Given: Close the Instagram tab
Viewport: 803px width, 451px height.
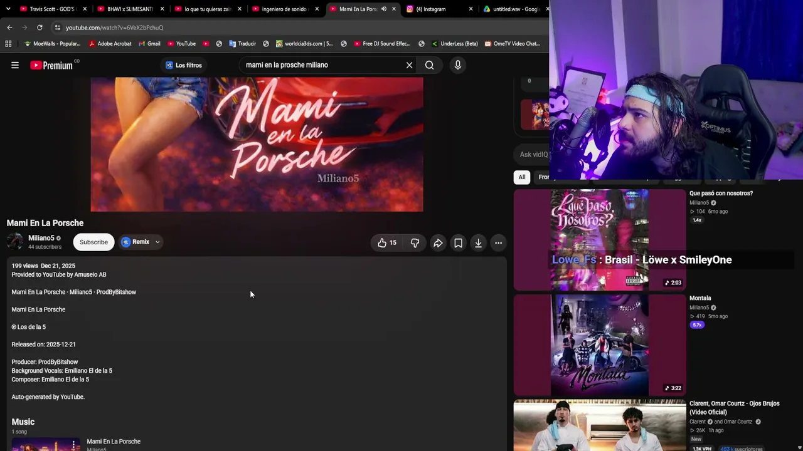Looking at the screenshot, I should coord(472,9).
